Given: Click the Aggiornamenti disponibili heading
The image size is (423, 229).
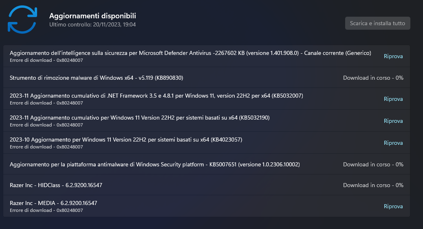Looking at the screenshot, I should [x=93, y=16].
